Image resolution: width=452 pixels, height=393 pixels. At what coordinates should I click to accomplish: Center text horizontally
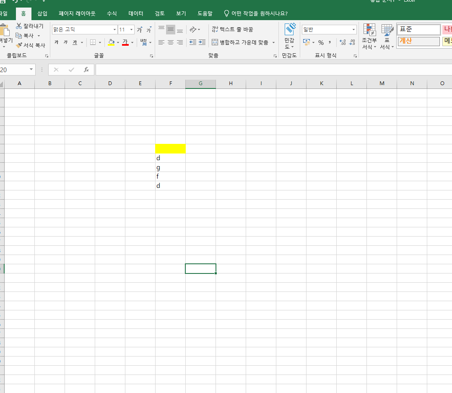tap(171, 42)
